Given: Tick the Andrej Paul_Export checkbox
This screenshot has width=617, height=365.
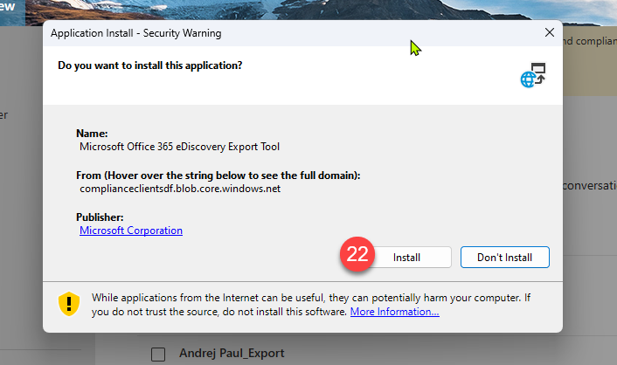Looking at the screenshot, I should click(x=158, y=354).
